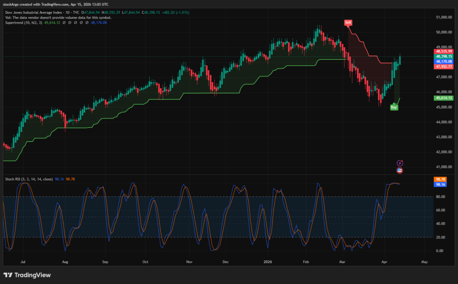Click the orange 98.78 Stoch RSI axis label
The height and width of the screenshot is (284, 458).
pyautogui.click(x=441, y=179)
